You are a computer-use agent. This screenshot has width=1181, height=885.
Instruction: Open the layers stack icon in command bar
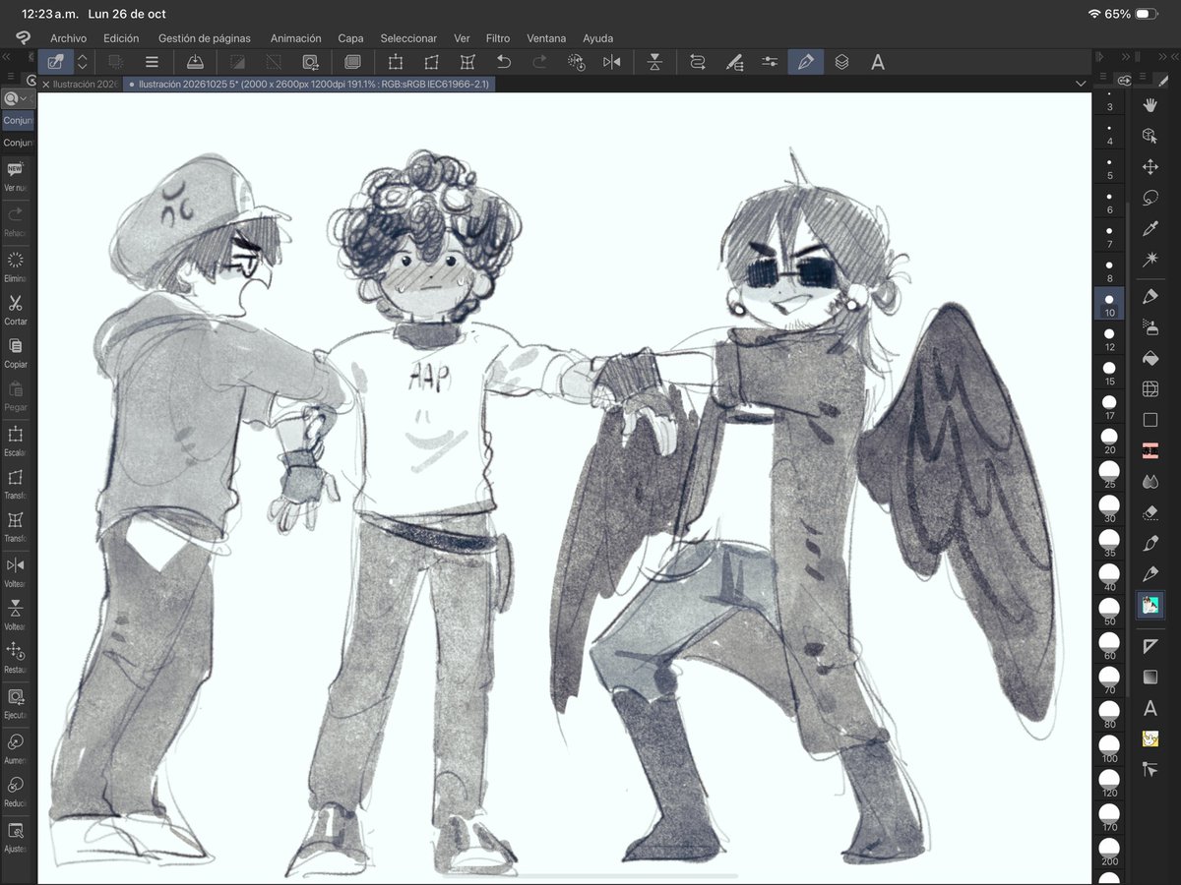[841, 62]
